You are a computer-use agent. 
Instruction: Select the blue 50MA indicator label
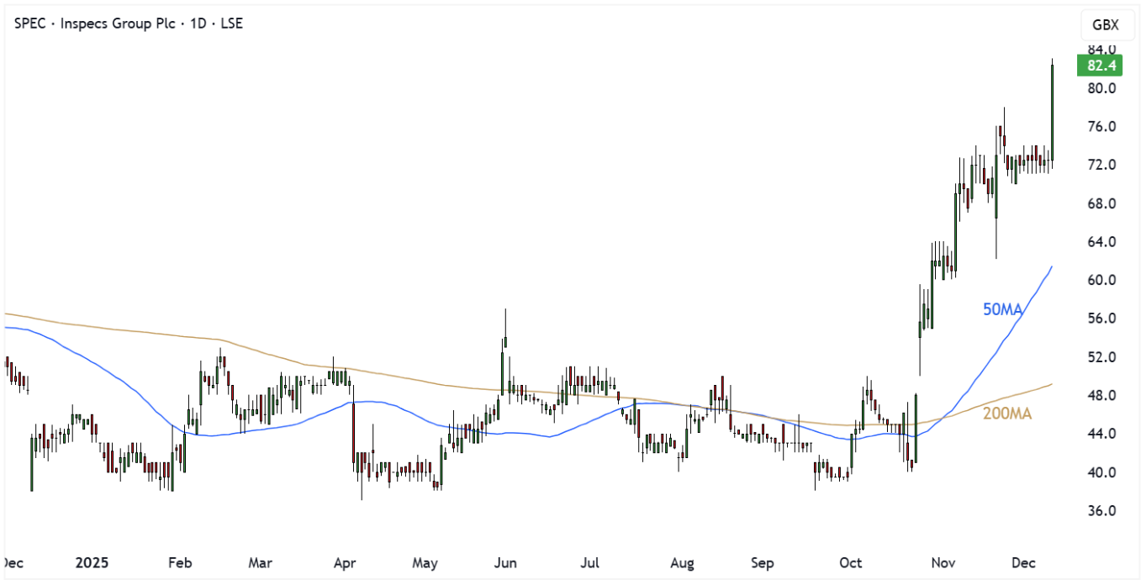click(1002, 310)
